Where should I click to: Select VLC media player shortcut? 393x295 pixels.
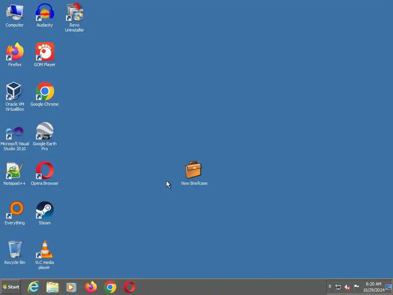45,255
